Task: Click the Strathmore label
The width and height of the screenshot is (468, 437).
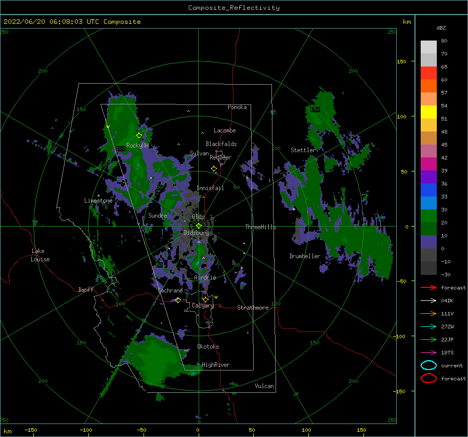Action: pyautogui.click(x=253, y=308)
